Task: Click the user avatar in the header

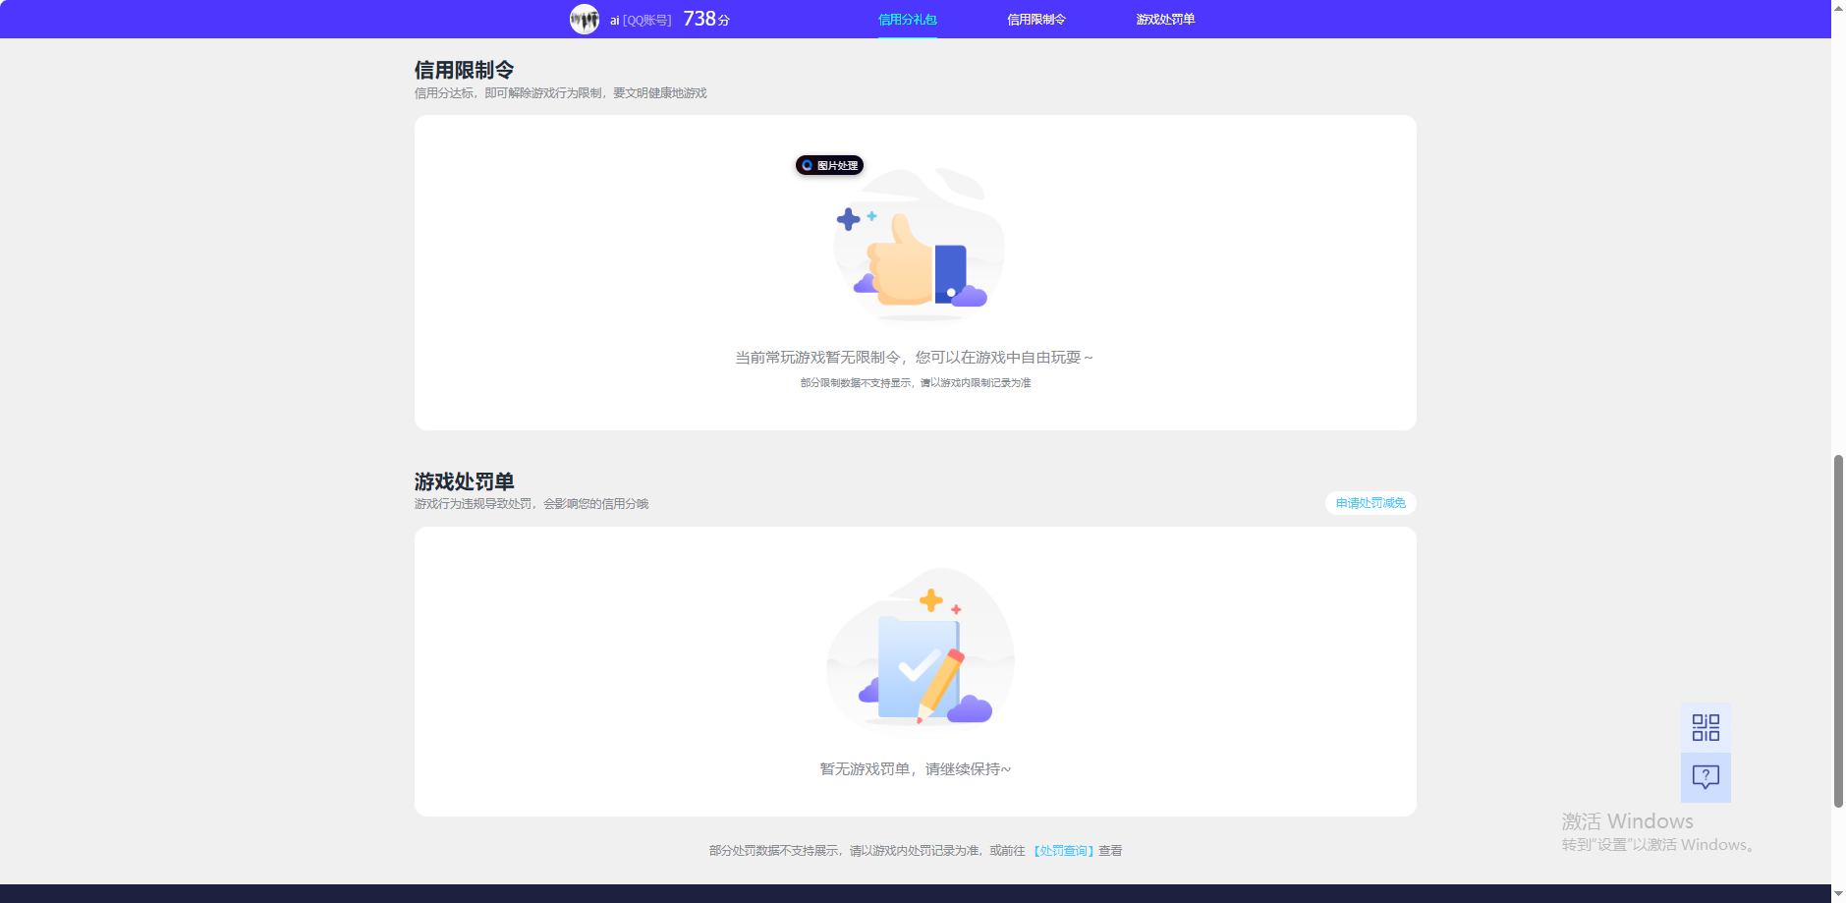Action: click(x=585, y=19)
